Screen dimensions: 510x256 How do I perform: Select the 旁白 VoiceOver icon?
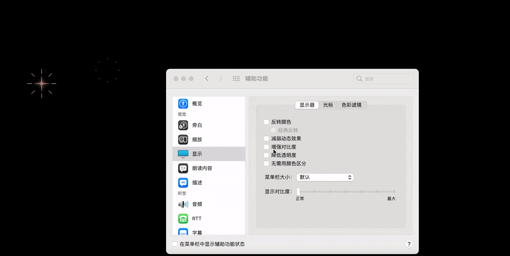point(183,125)
